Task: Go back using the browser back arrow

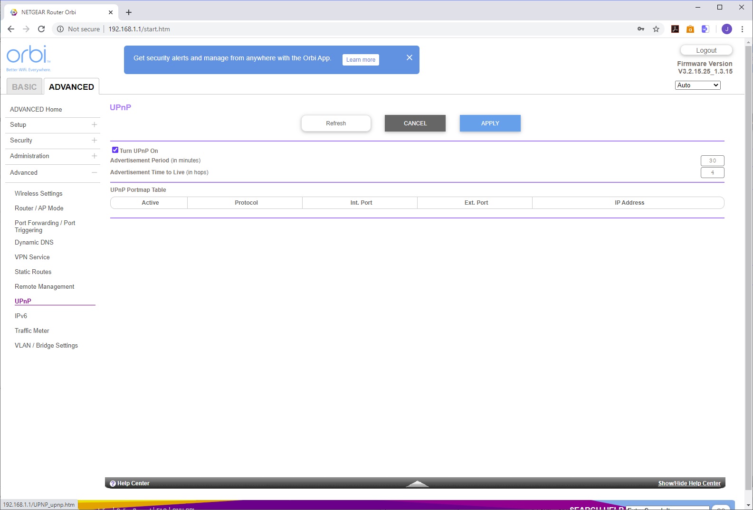Action: pyautogui.click(x=11, y=29)
